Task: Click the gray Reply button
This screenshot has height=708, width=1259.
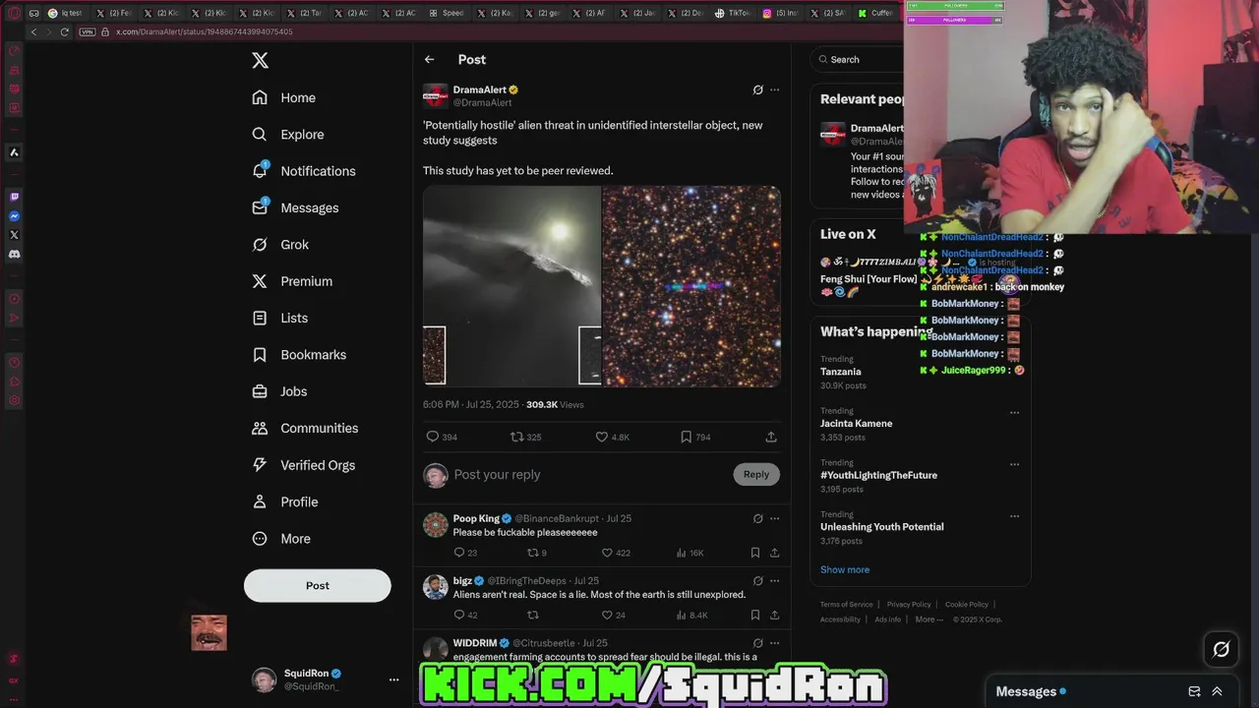Action: pos(756,474)
